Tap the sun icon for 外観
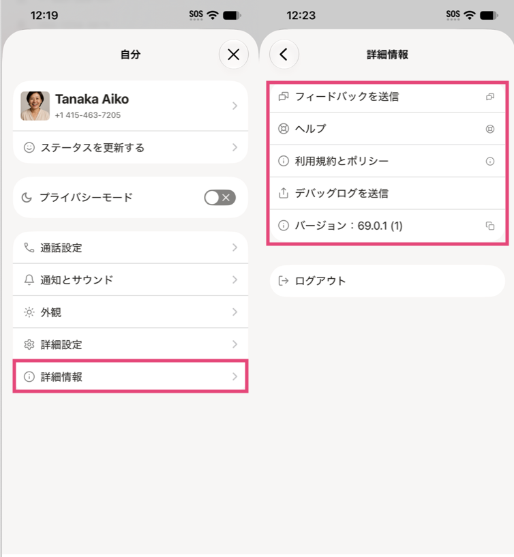 click(29, 312)
